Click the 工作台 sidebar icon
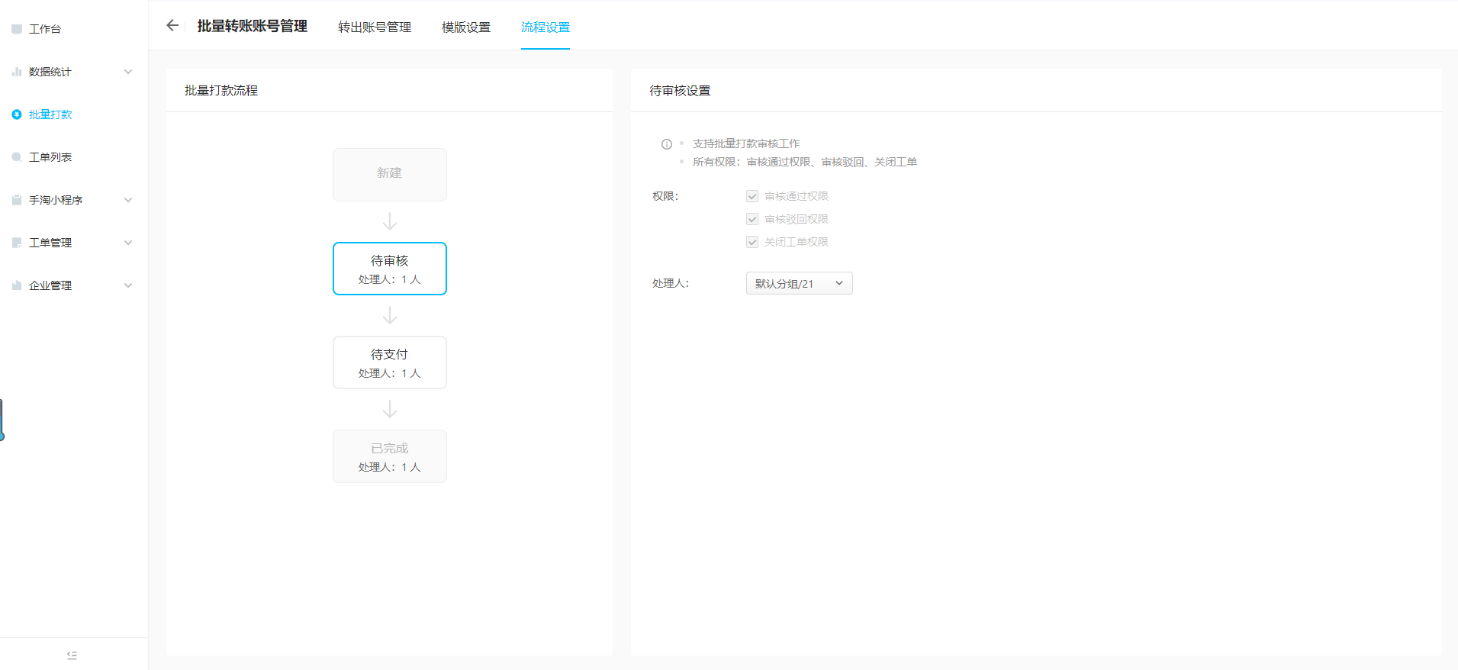 pos(17,29)
